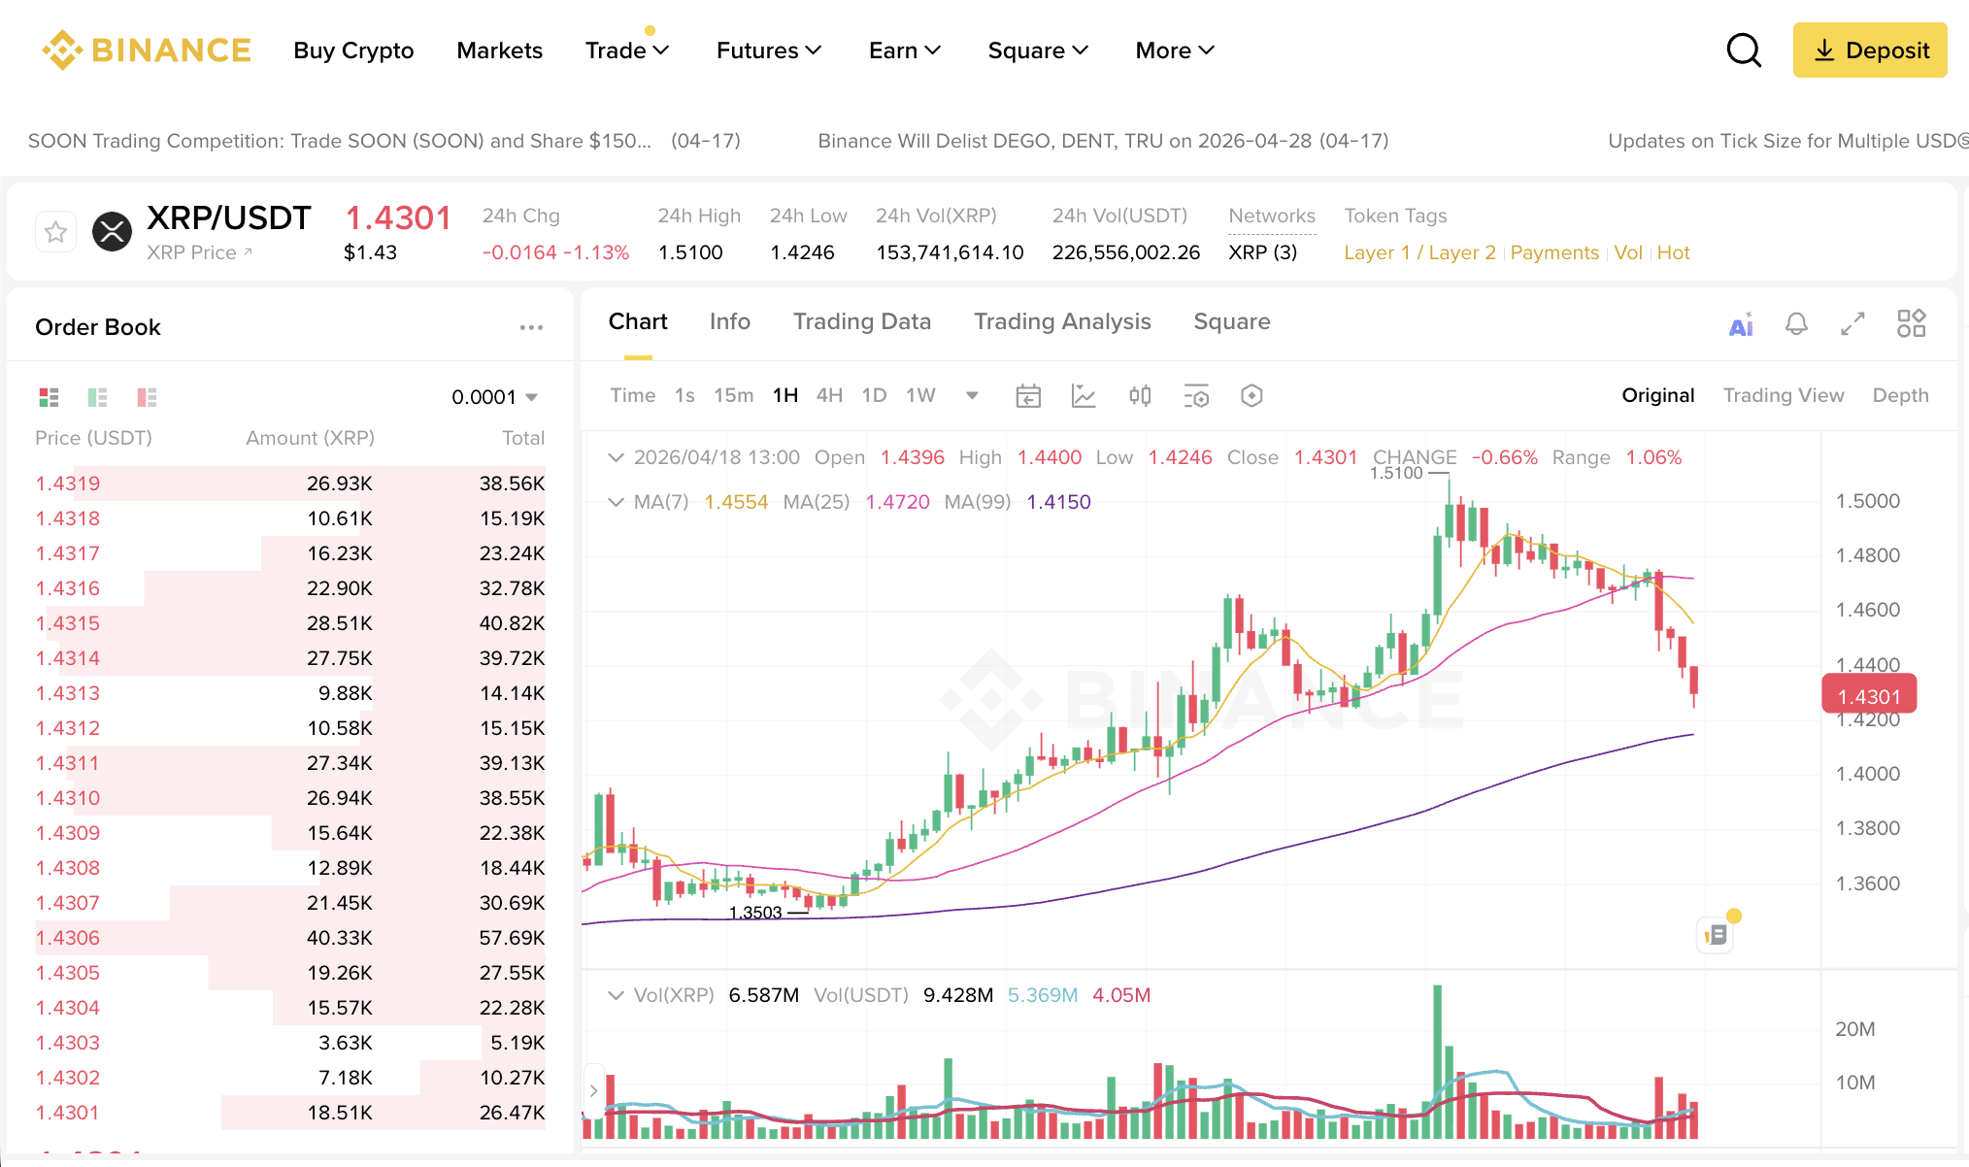Open the XRP Price link
Image resolution: width=1969 pixels, height=1167 pixels.
pos(199,253)
